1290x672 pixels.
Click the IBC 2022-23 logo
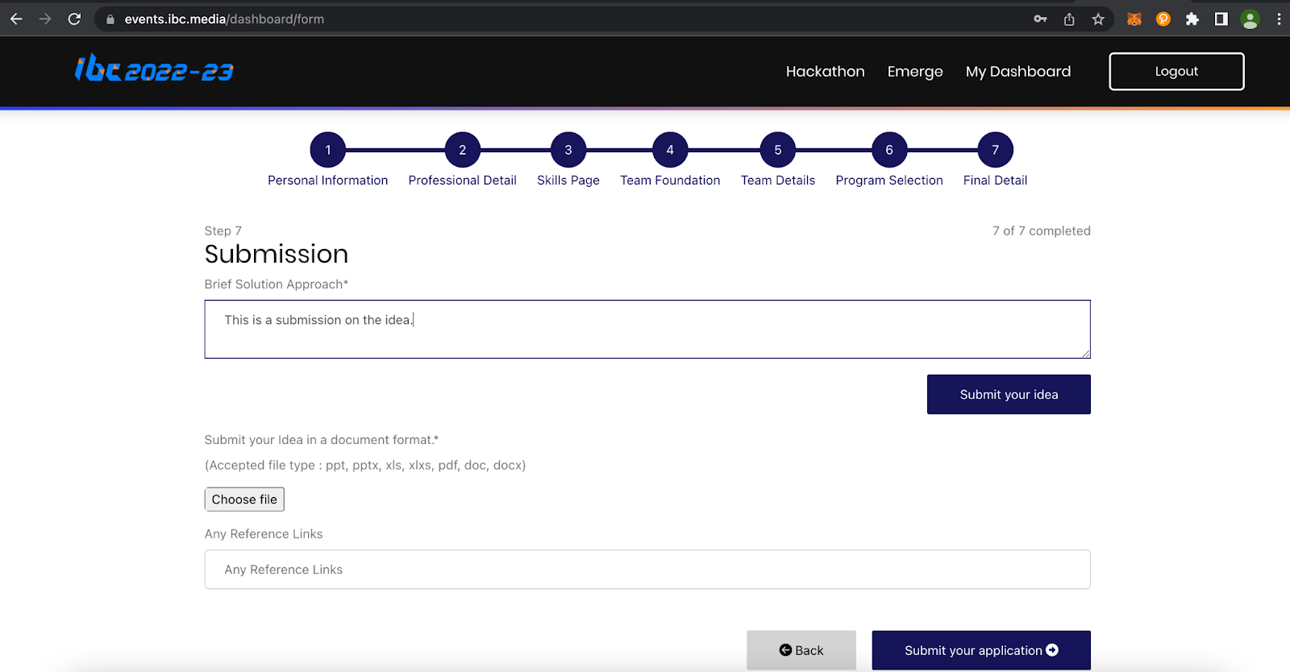pos(154,69)
